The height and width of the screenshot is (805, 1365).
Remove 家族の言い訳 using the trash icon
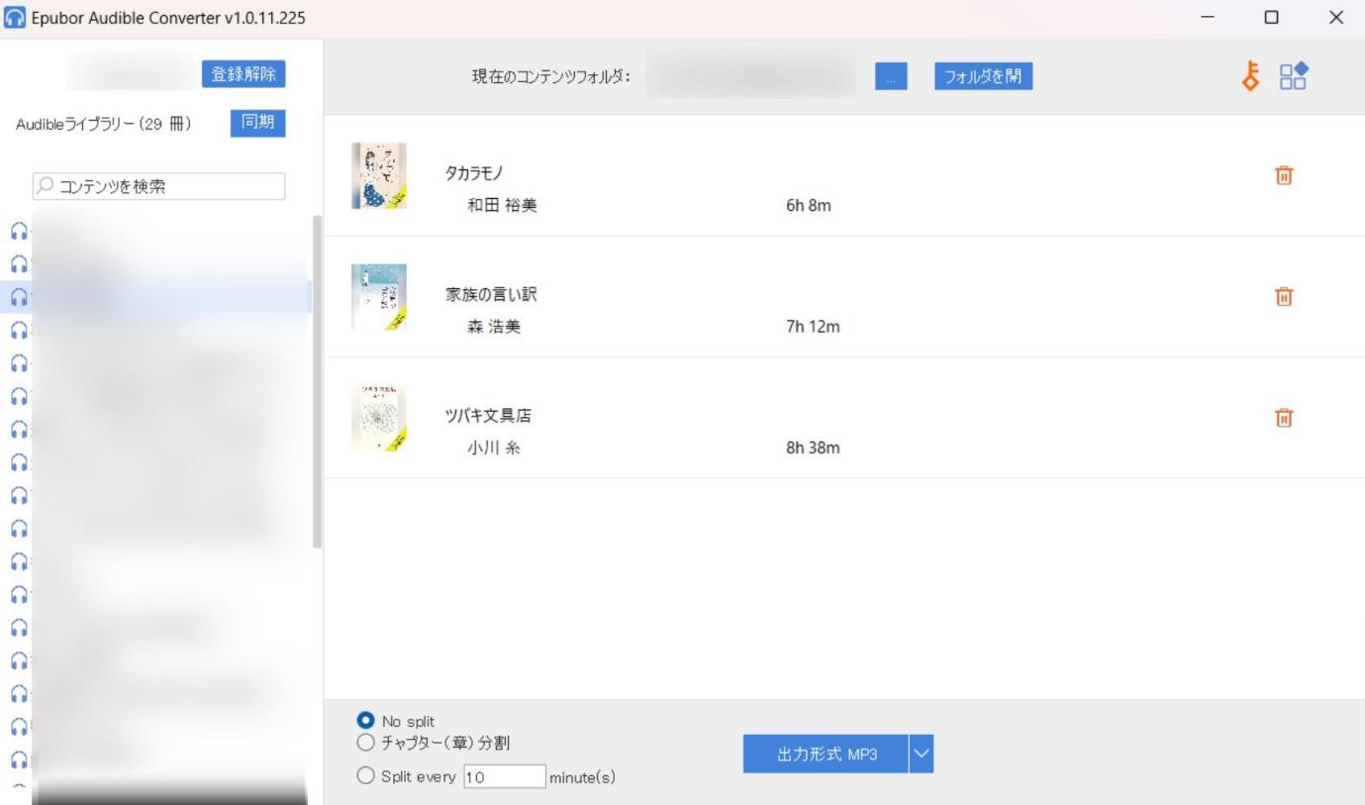tap(1284, 296)
